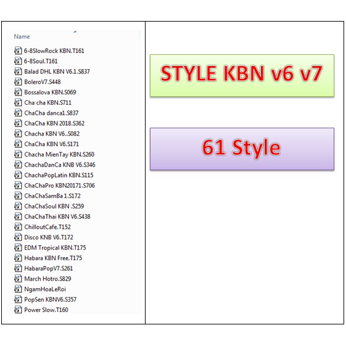The width and height of the screenshot is (346, 346).
Task: Click the purple 61 Style banner
Action: point(242,149)
